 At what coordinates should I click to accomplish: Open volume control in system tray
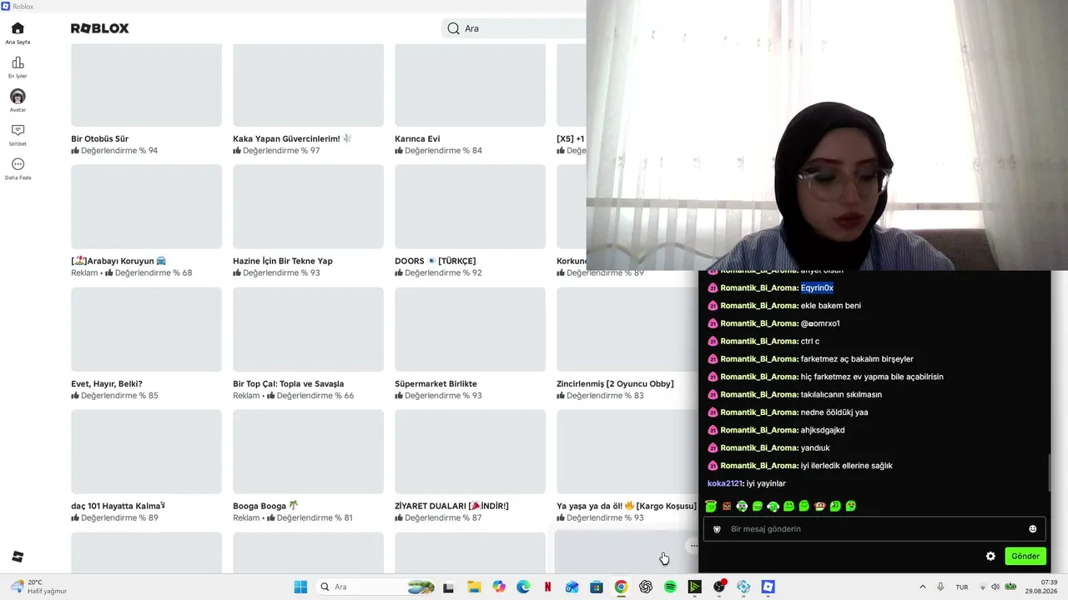click(996, 587)
